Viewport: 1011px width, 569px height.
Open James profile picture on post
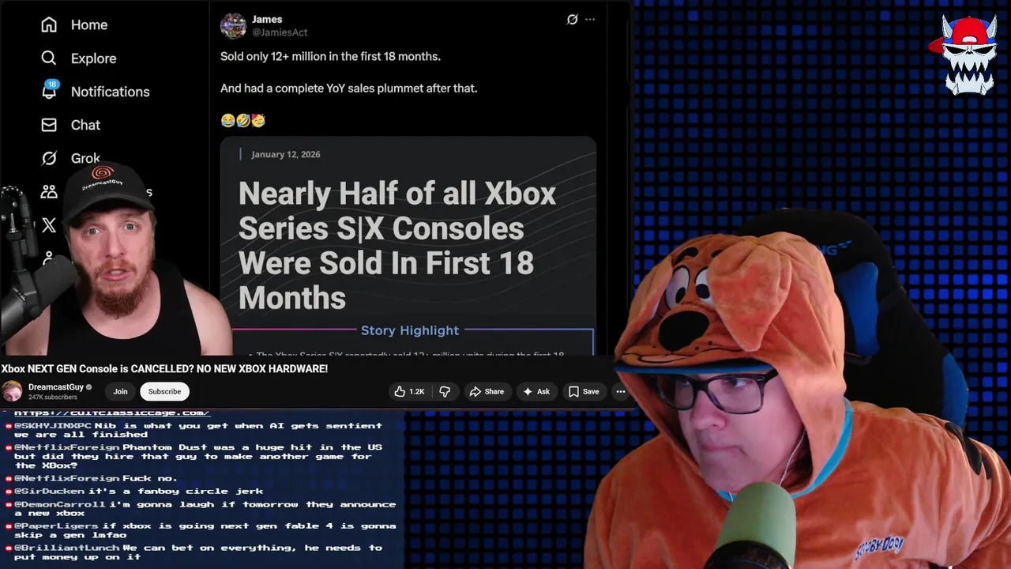point(233,26)
